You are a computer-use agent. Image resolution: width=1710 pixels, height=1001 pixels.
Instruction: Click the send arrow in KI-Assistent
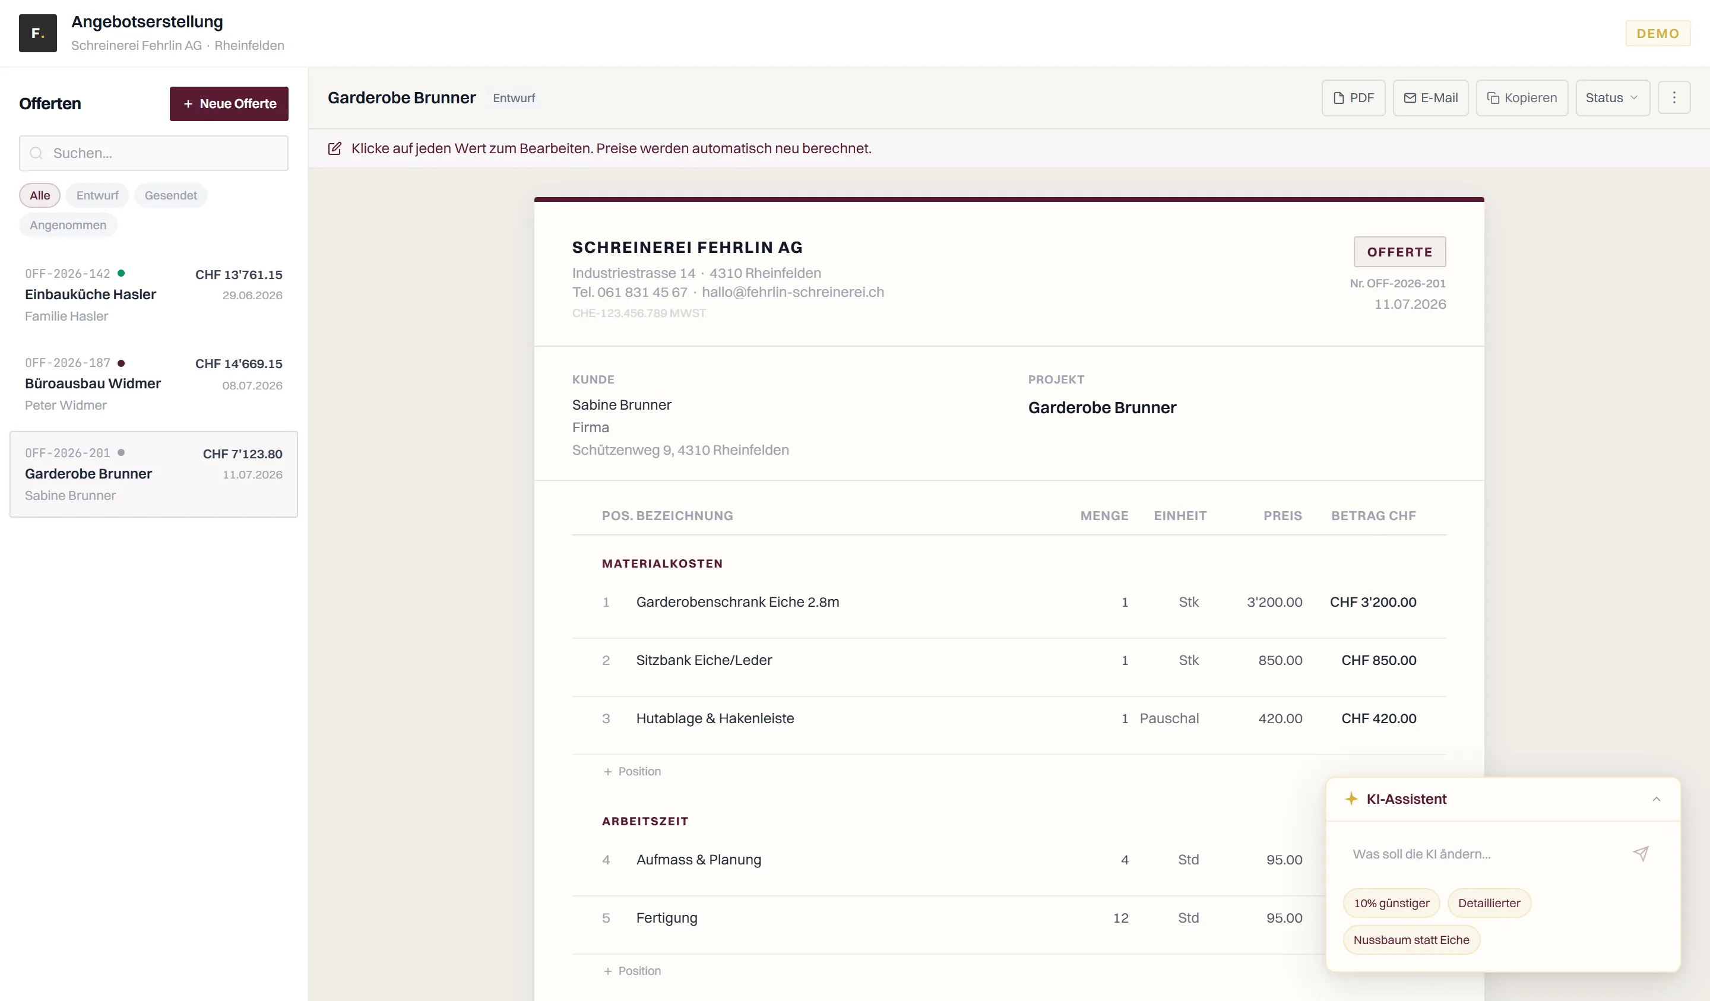point(1640,854)
